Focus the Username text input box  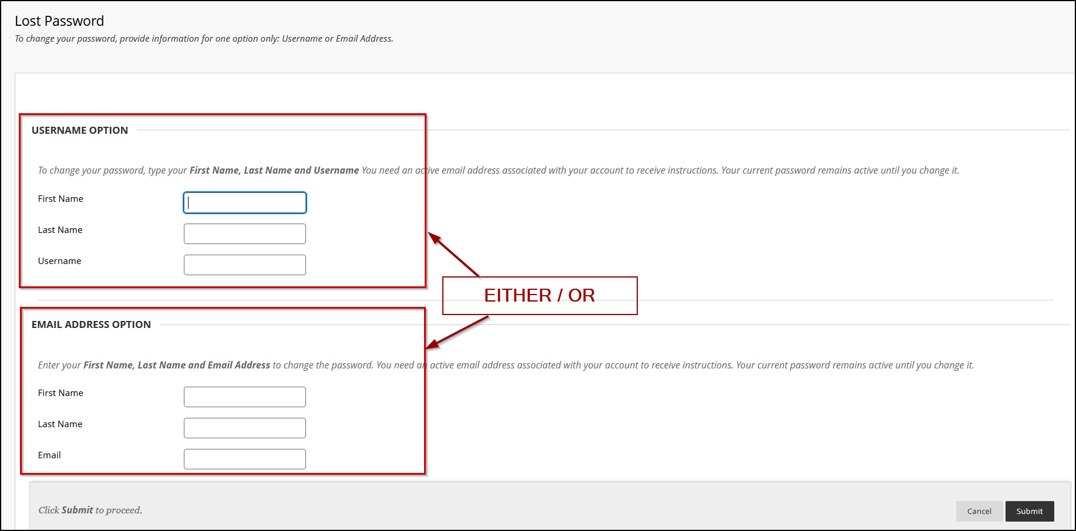(244, 265)
